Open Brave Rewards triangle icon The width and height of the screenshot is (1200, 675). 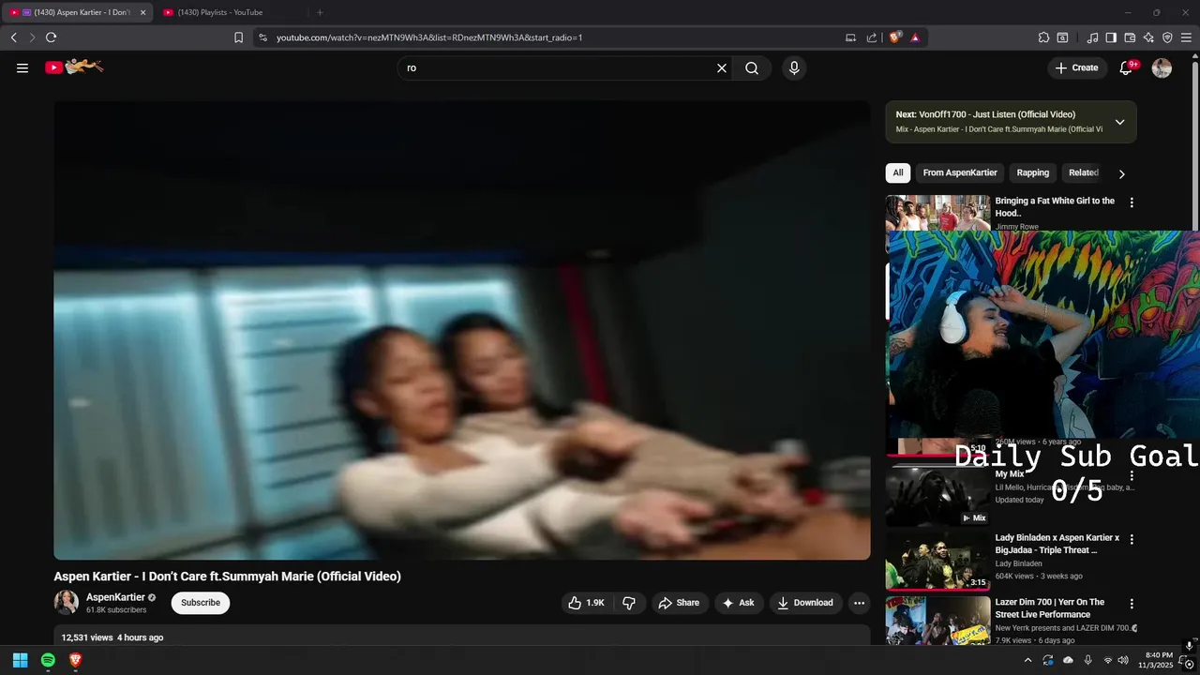[915, 37]
